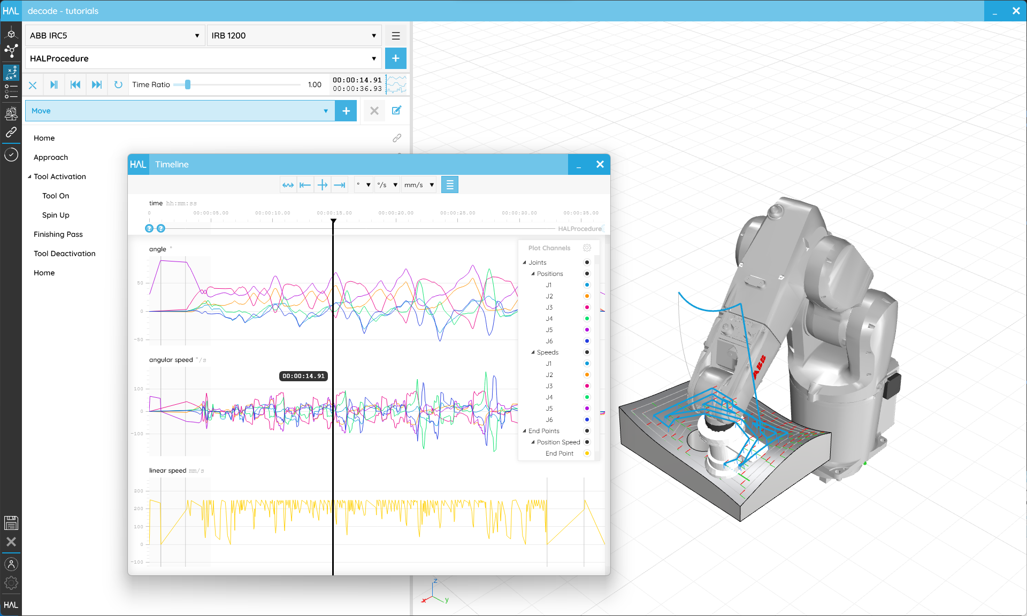Skip to next simulation step
The image size is (1027, 616).
click(97, 85)
